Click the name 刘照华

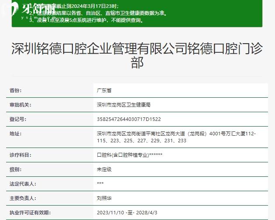104,198
